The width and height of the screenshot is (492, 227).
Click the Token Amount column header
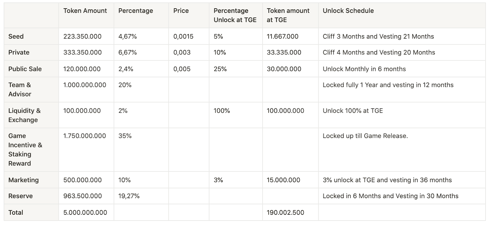pyautogui.click(x=85, y=11)
